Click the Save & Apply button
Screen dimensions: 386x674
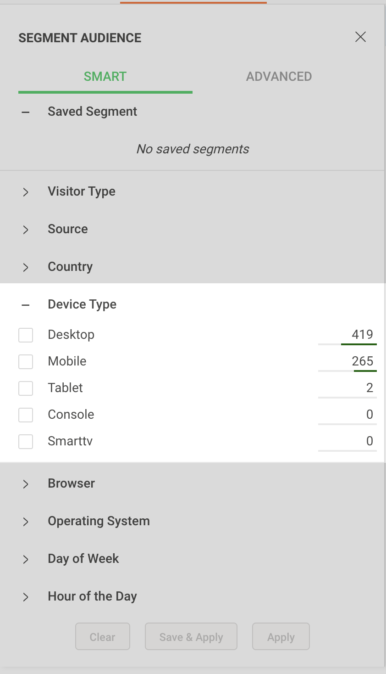(191, 637)
